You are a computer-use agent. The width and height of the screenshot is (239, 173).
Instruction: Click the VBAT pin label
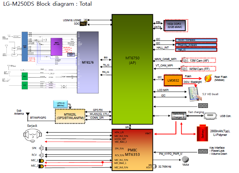[x=148, y=134]
